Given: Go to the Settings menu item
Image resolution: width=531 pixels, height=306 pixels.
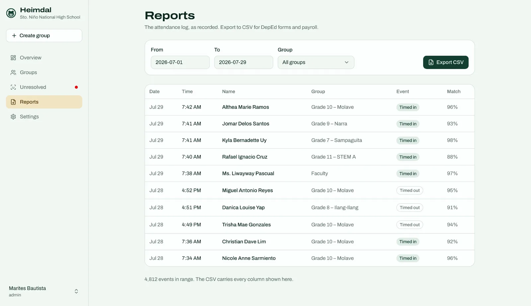Looking at the screenshot, I should point(44,117).
